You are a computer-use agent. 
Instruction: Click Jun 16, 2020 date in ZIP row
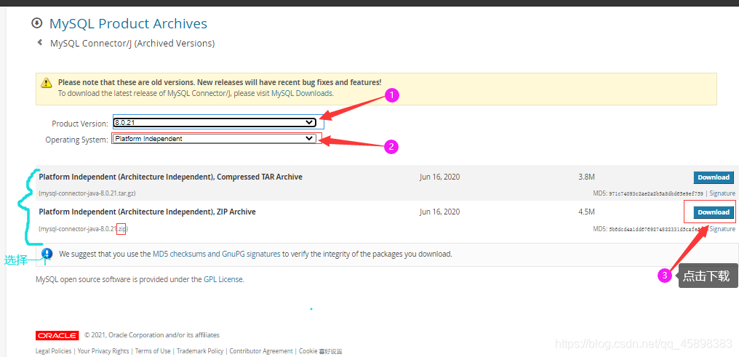(x=439, y=212)
